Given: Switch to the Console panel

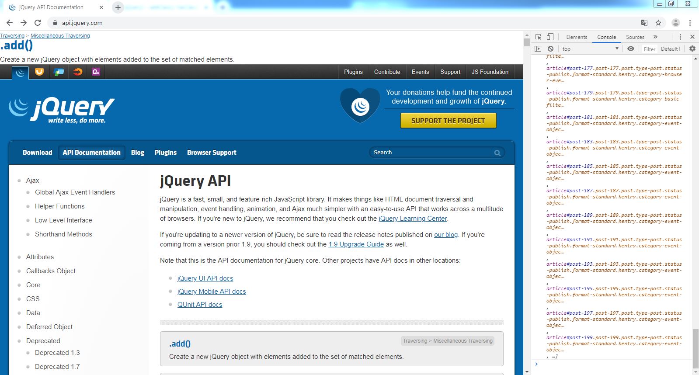Looking at the screenshot, I should coord(607,37).
